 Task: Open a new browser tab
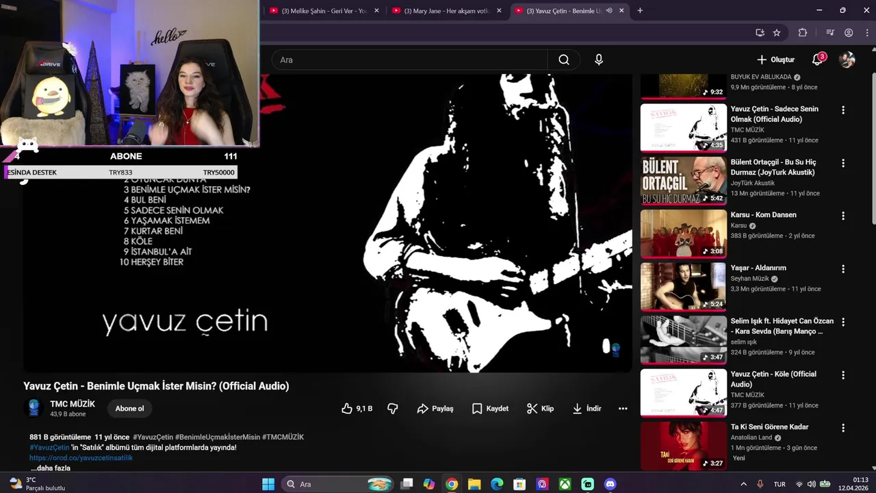point(640,11)
